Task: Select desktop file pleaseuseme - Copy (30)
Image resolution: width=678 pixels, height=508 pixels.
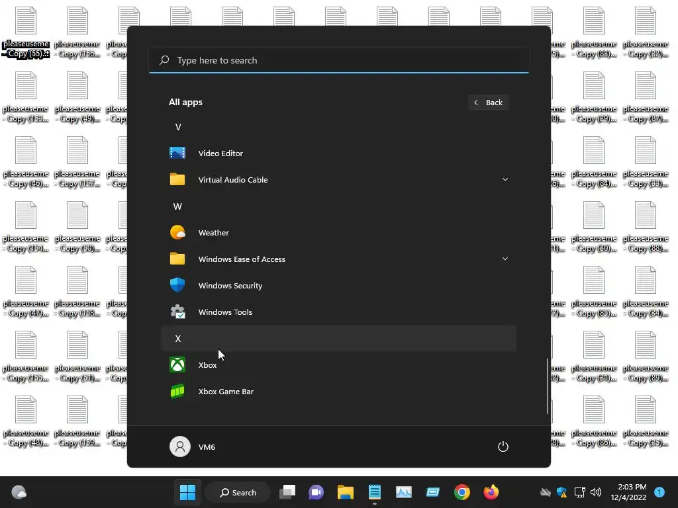Action: [594, 228]
